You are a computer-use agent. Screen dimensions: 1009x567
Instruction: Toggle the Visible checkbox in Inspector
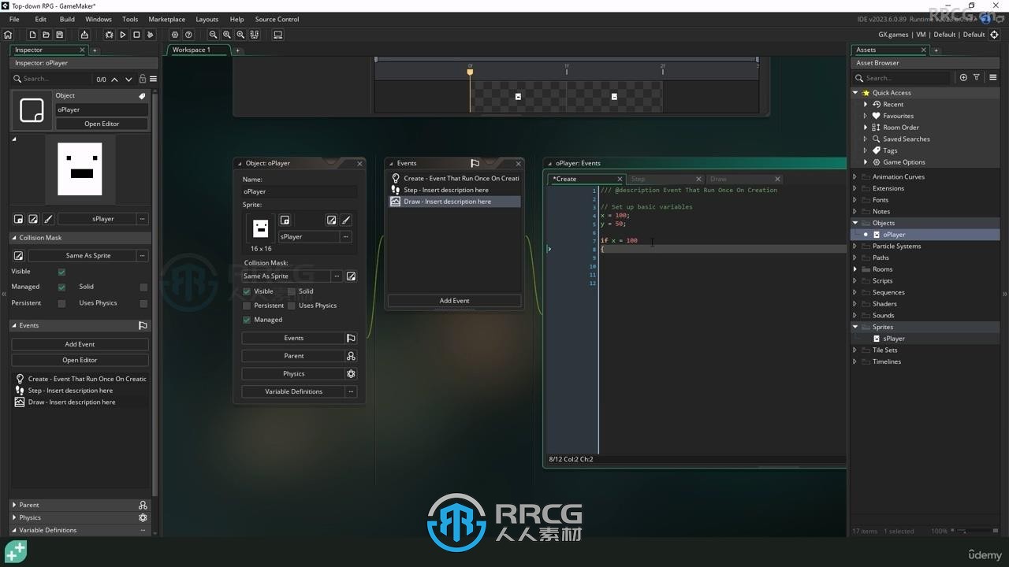tap(61, 272)
